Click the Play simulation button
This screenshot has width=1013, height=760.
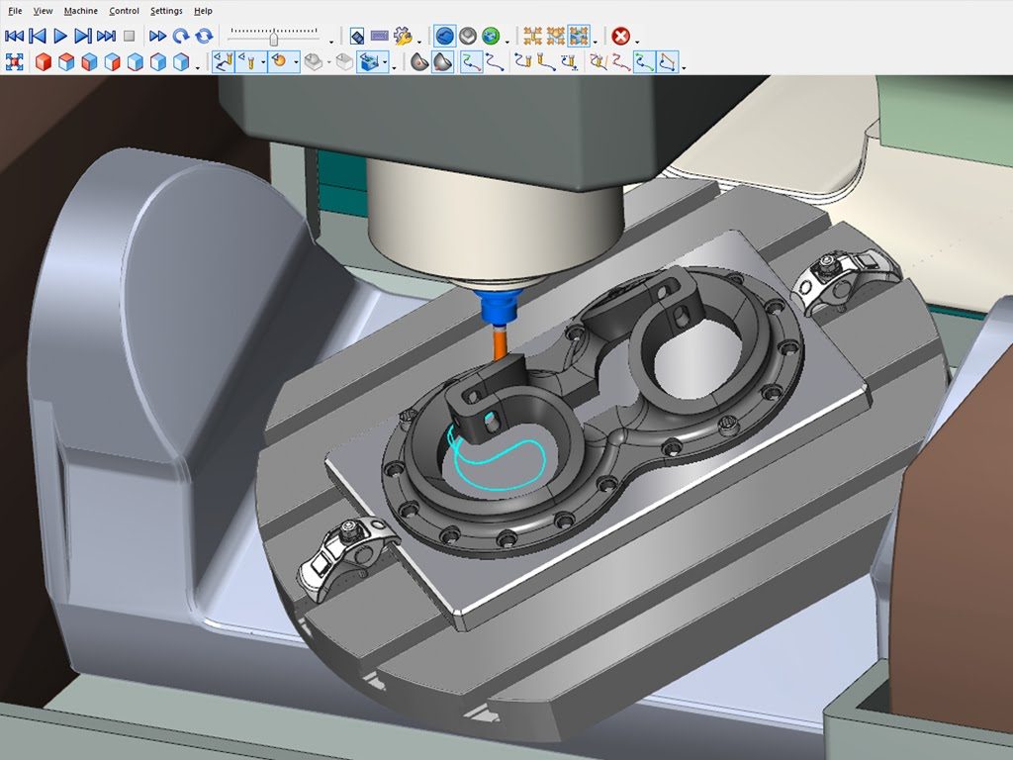tap(59, 37)
